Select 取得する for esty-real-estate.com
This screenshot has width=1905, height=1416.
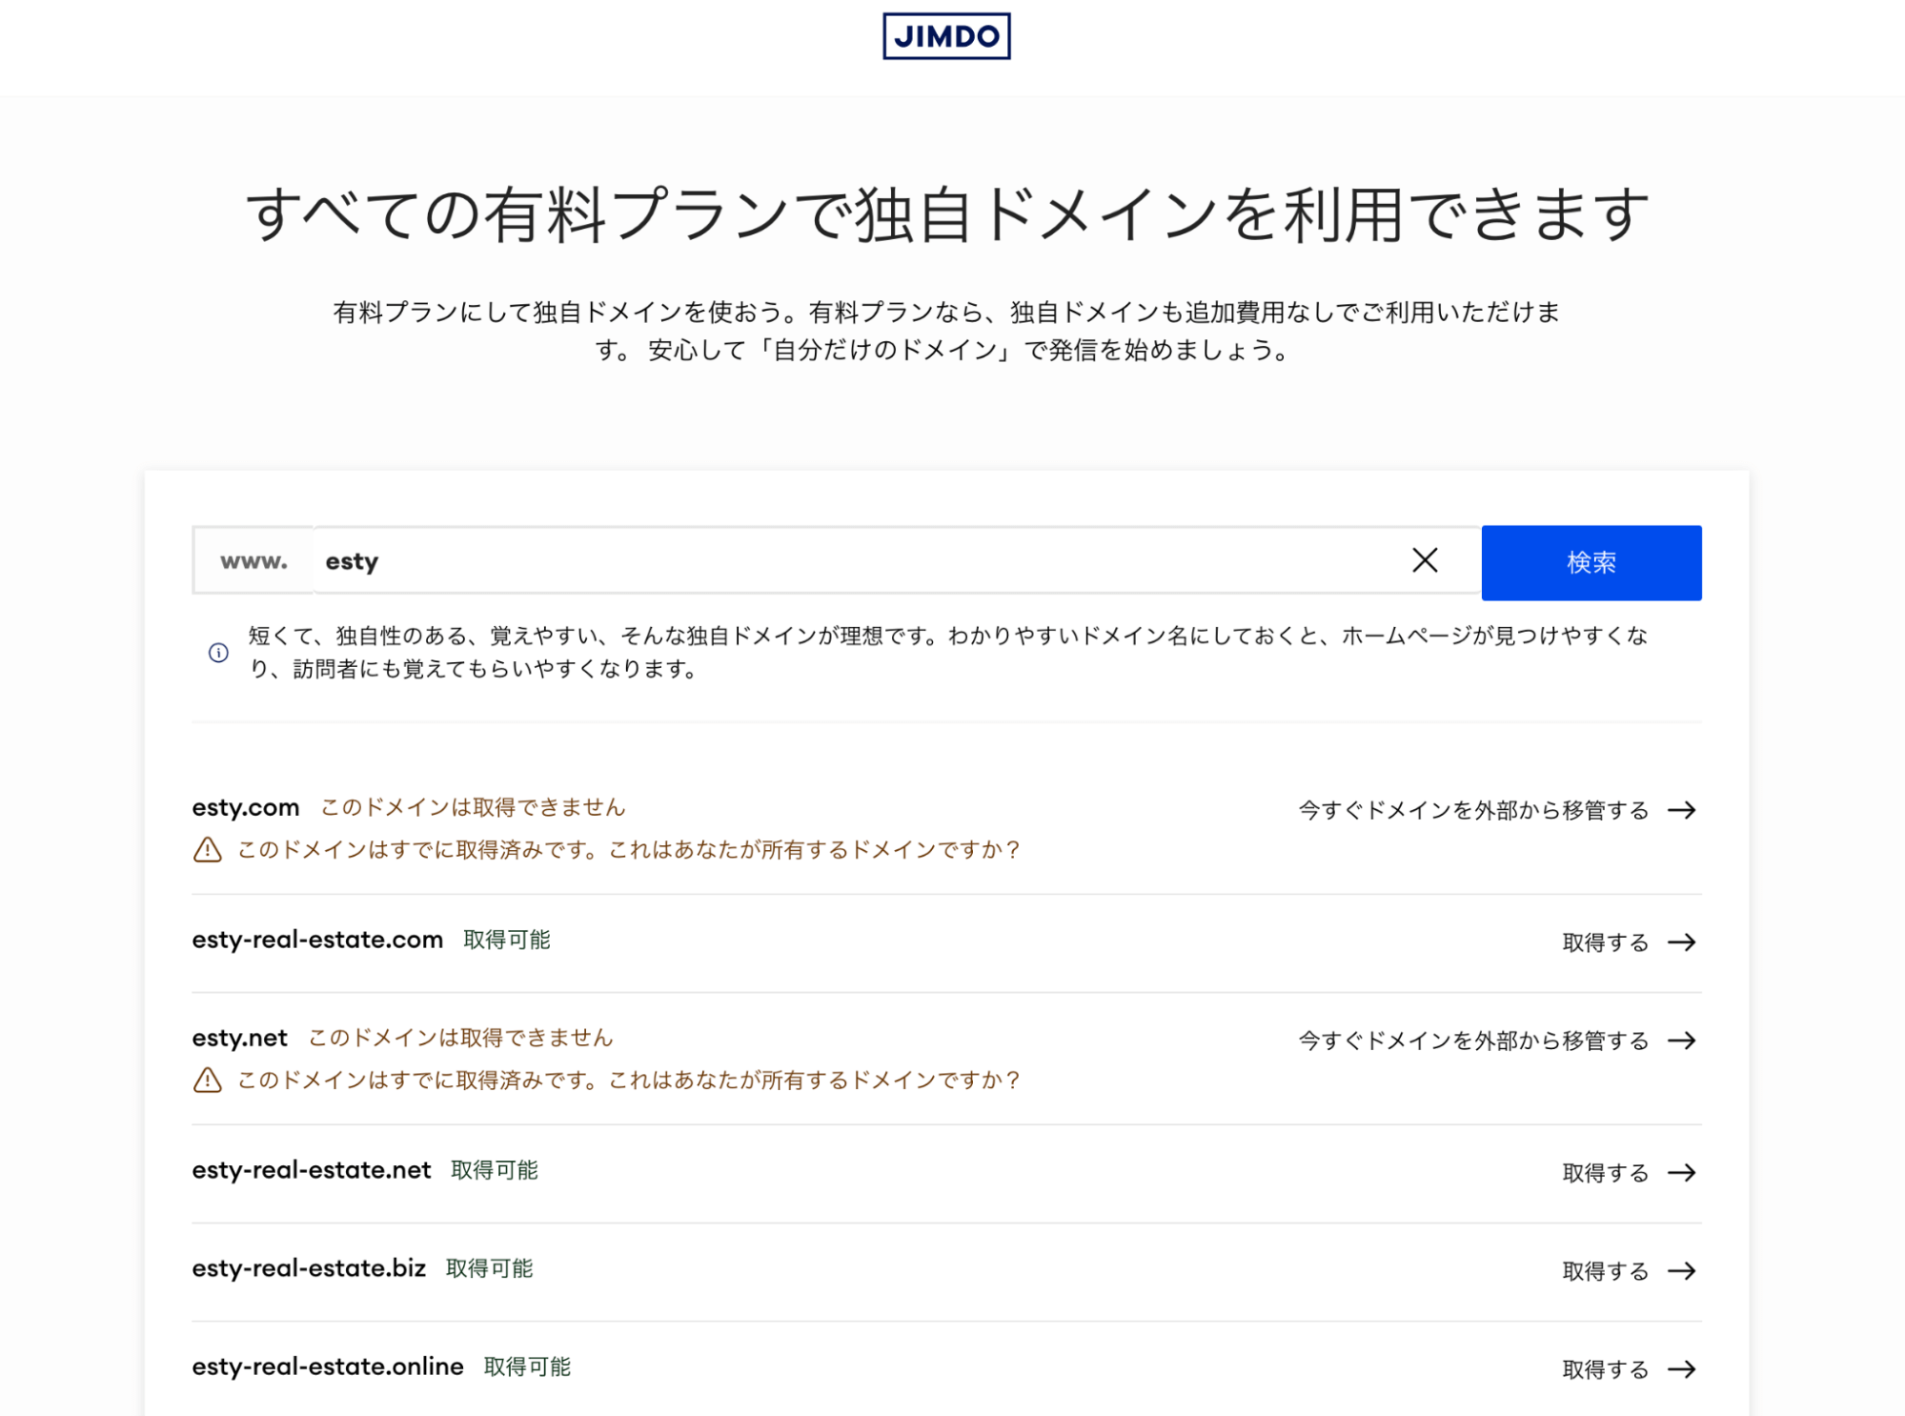coord(1605,942)
